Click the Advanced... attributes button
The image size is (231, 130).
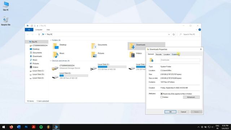point(191,97)
